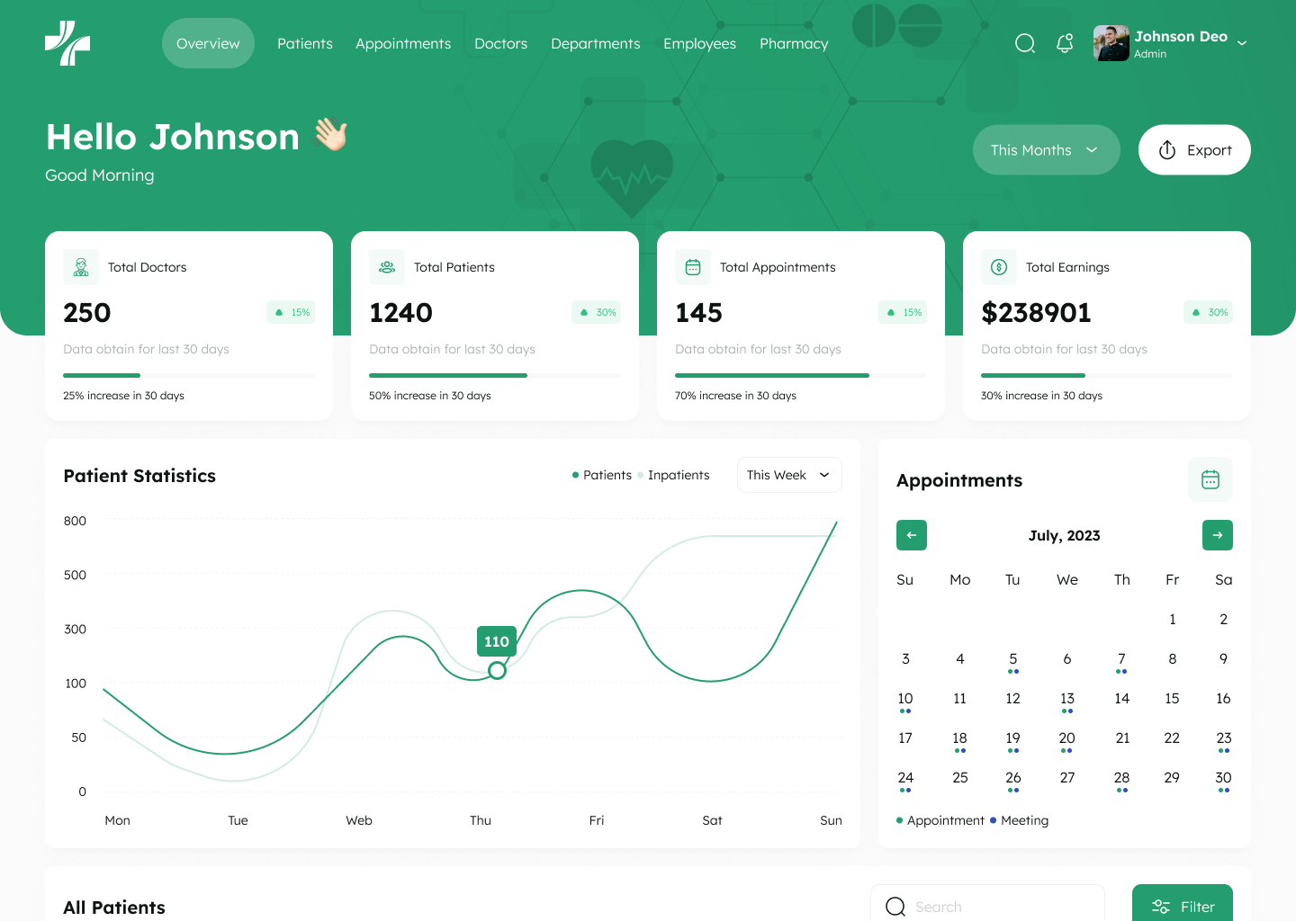Toggle the Meeting legend below the calendar
This screenshot has width=1296, height=921.
(1020, 819)
